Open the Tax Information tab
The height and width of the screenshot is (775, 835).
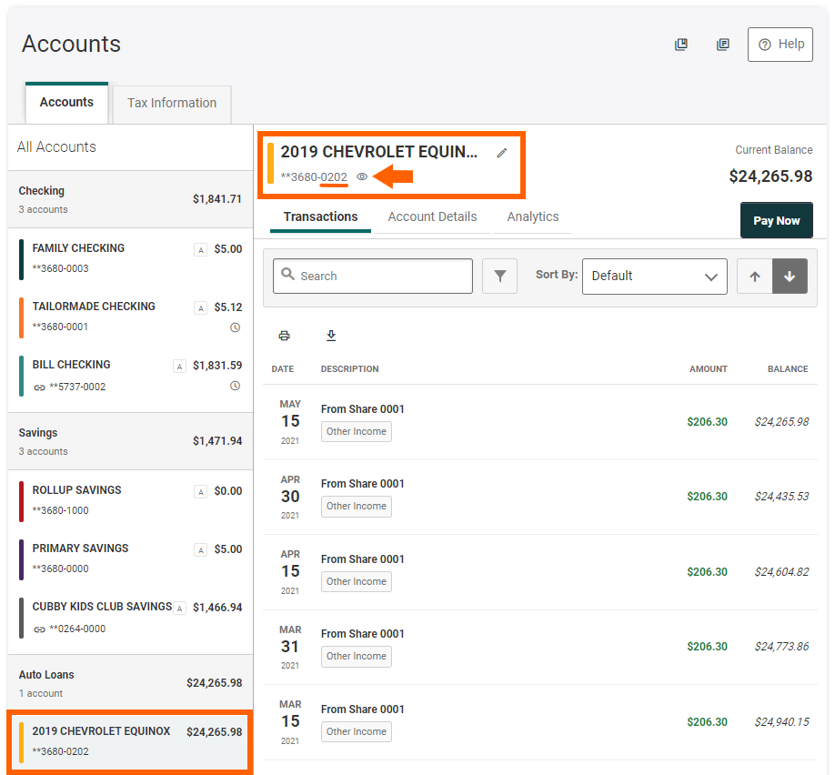(x=172, y=104)
